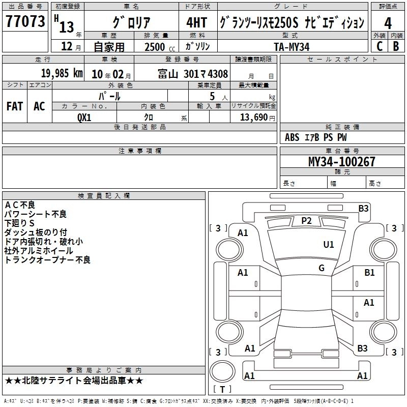Click the 注意事項欄 header
This screenshot has height=407, width=407.
(x=139, y=151)
